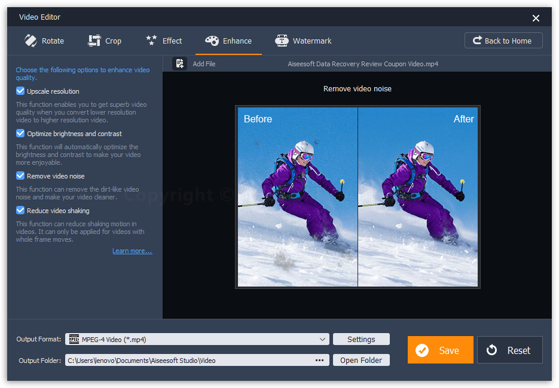Close the Video Editor window
This screenshot has width=559, height=388.
click(x=536, y=18)
